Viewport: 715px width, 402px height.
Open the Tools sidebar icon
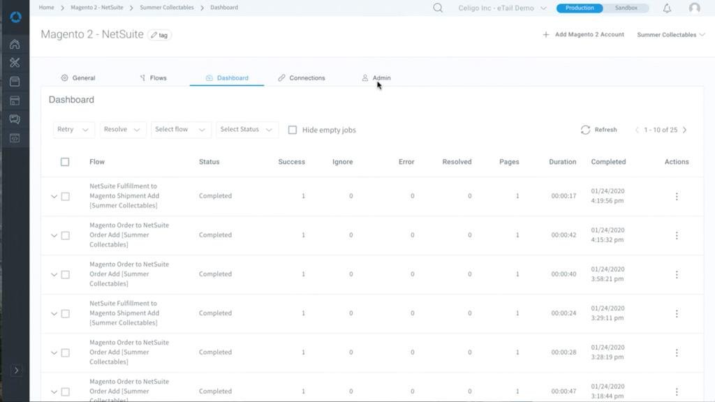point(15,62)
